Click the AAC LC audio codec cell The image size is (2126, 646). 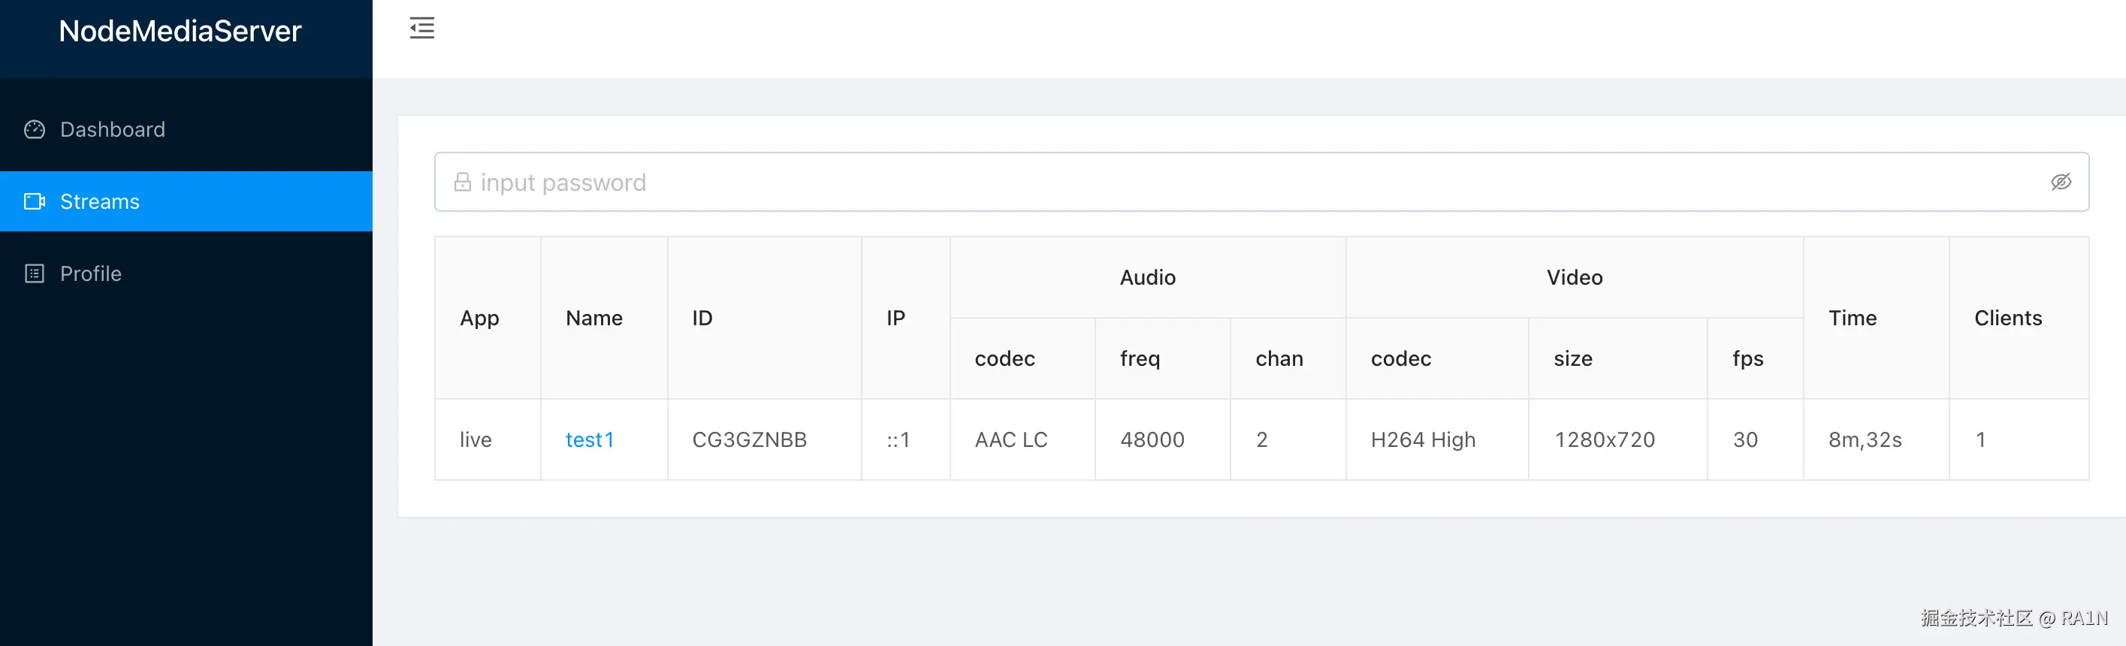[1011, 439]
